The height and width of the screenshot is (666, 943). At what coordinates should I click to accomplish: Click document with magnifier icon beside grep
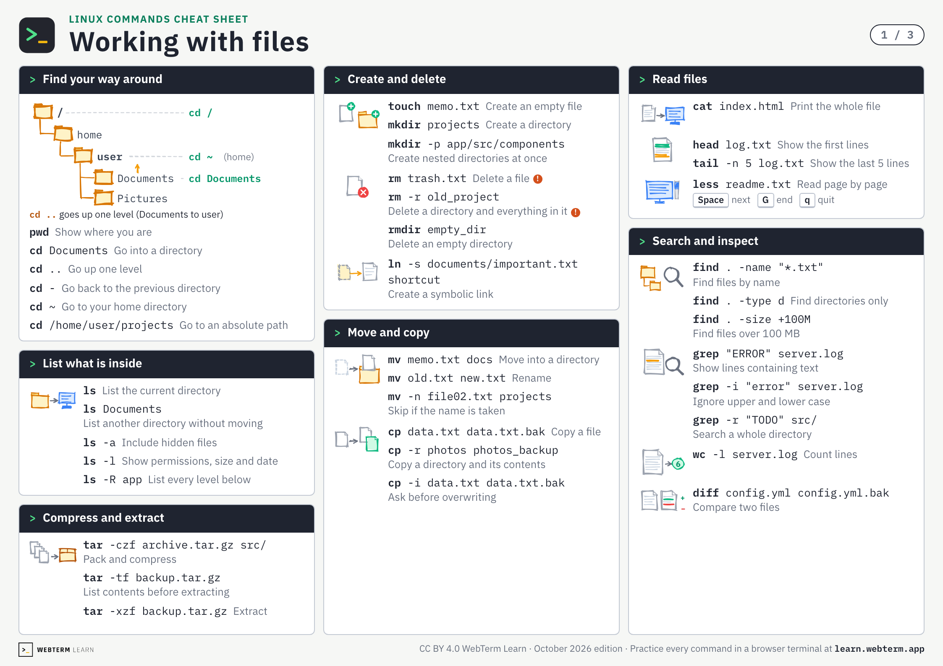(663, 362)
